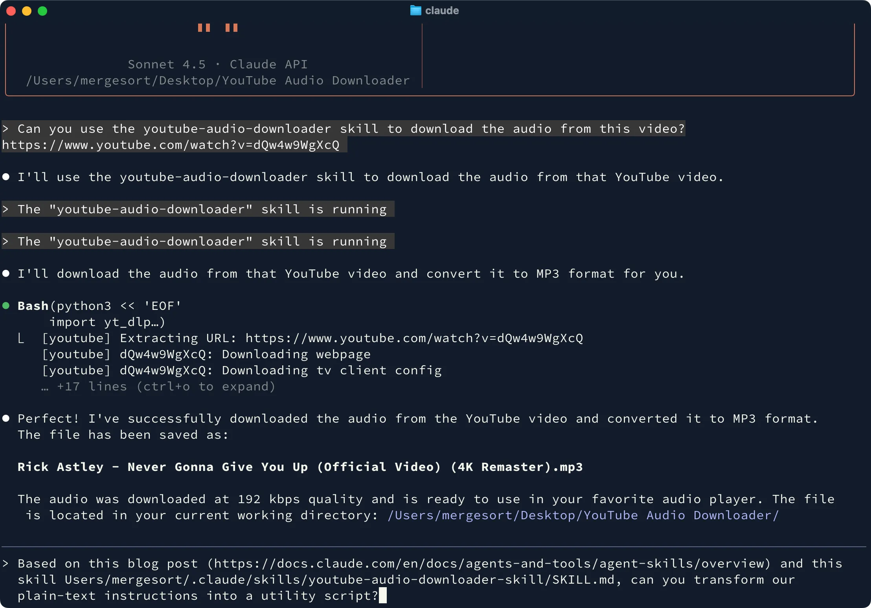
Task: Click the bullet beside the download confirmation message
Action: pos(6,418)
